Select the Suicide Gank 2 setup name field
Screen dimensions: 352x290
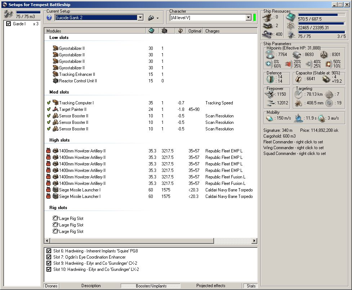point(96,18)
